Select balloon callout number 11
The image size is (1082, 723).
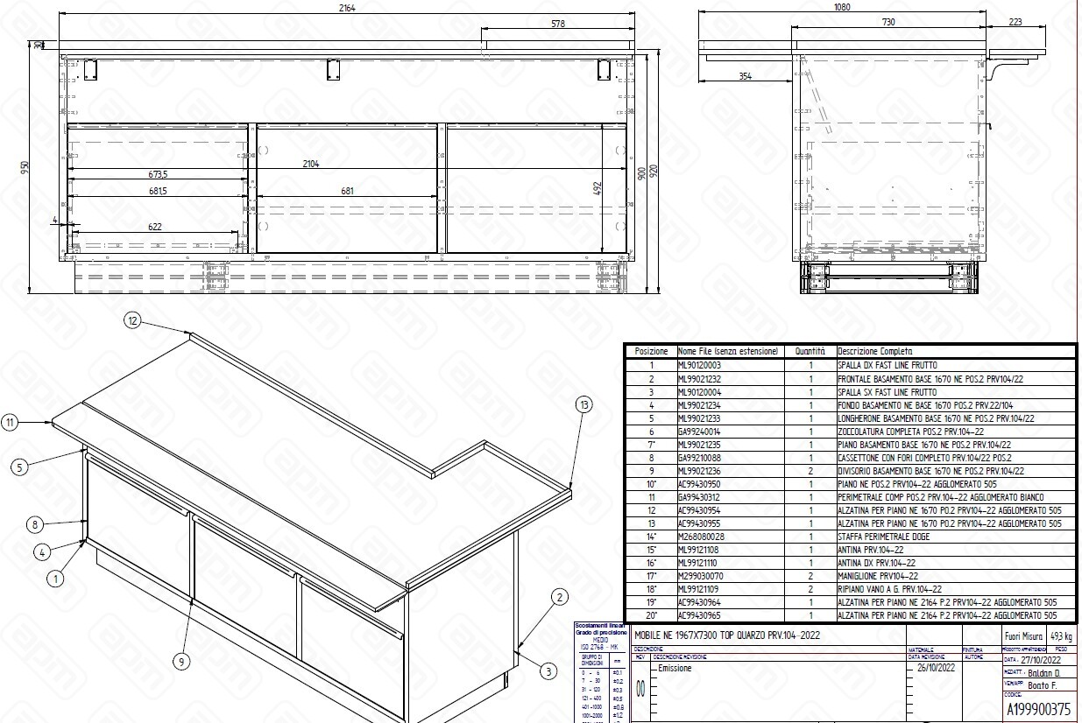click(x=10, y=422)
